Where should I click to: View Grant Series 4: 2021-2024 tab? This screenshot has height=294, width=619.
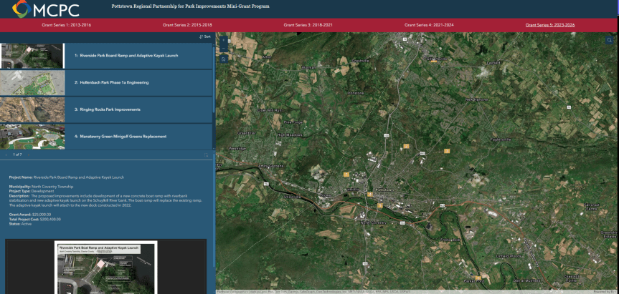pyautogui.click(x=428, y=25)
